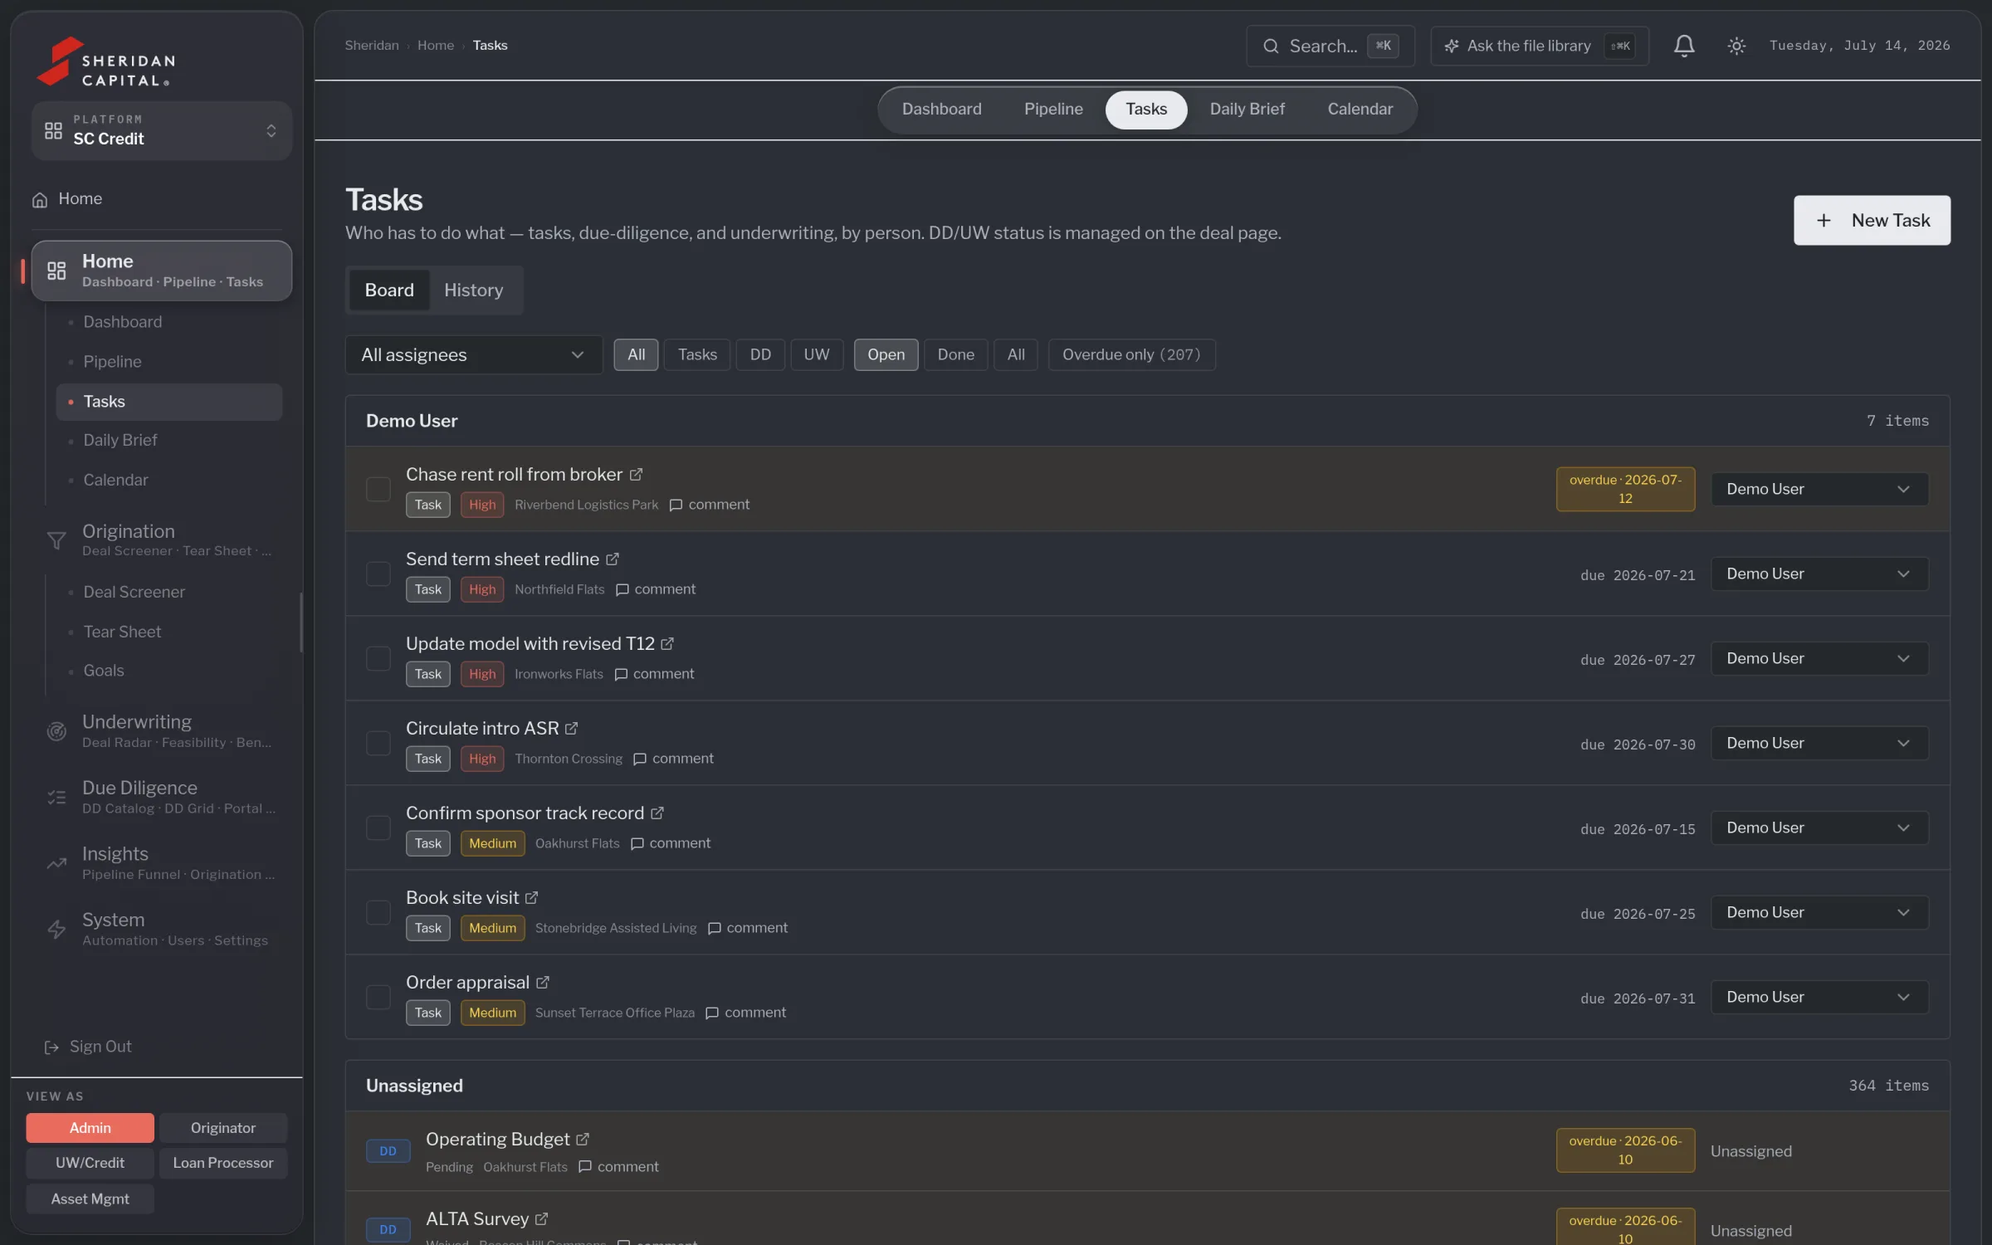Open the History tab
Screen dimensions: 1992x1245
coord(473,290)
